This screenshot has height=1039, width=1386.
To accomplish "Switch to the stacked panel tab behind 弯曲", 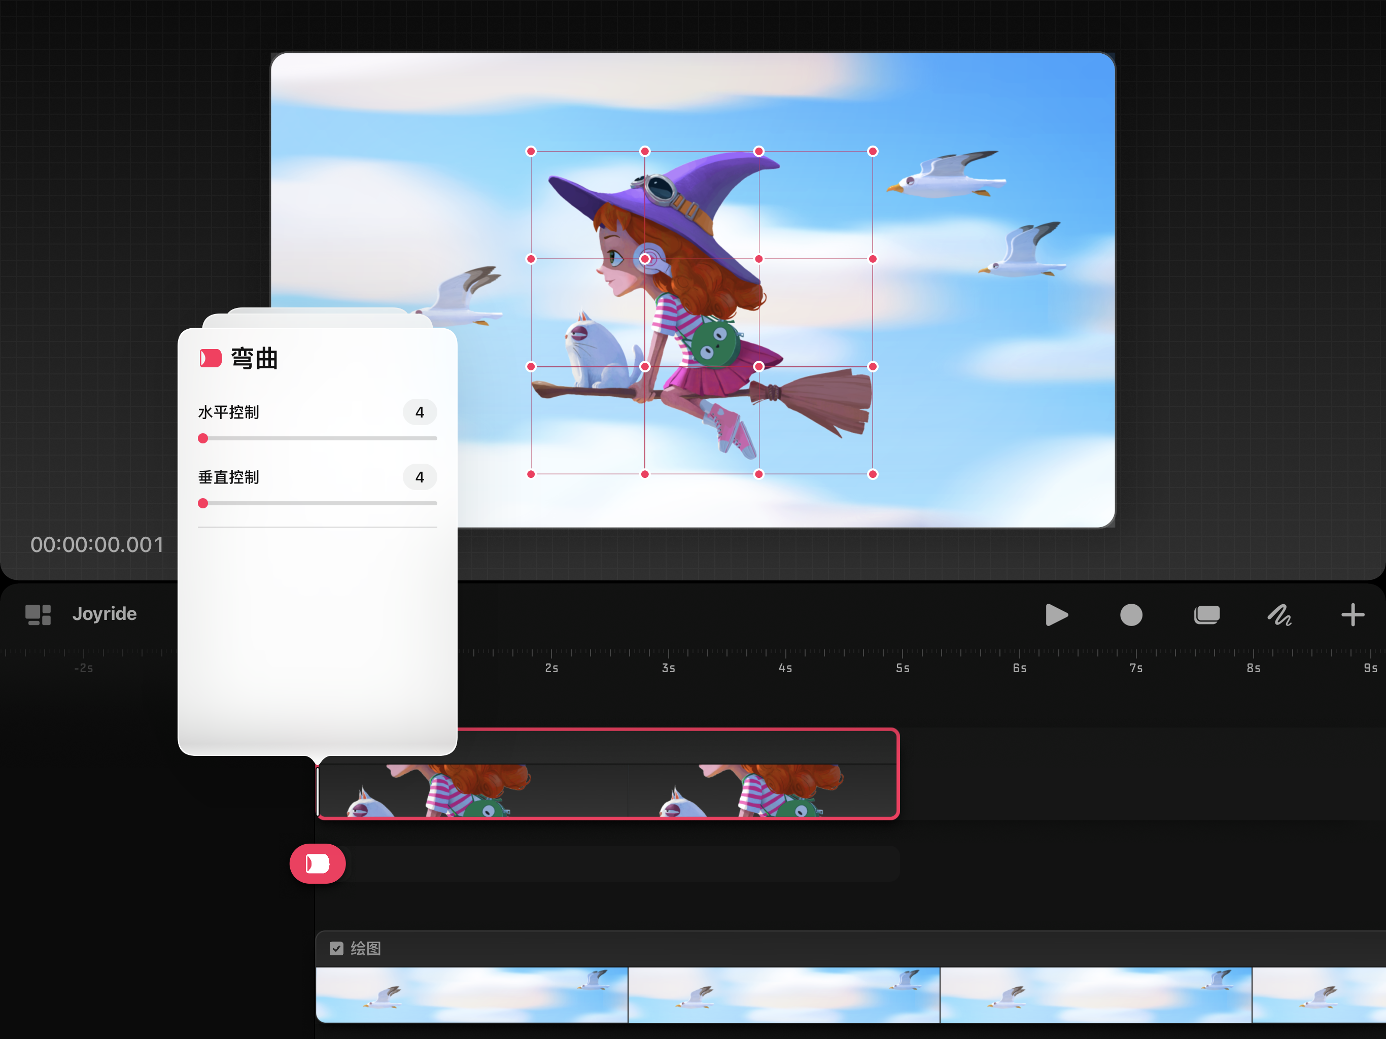I will [x=317, y=320].
